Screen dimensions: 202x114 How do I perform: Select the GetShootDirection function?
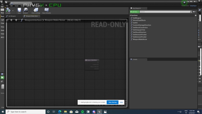[x=139, y=32]
